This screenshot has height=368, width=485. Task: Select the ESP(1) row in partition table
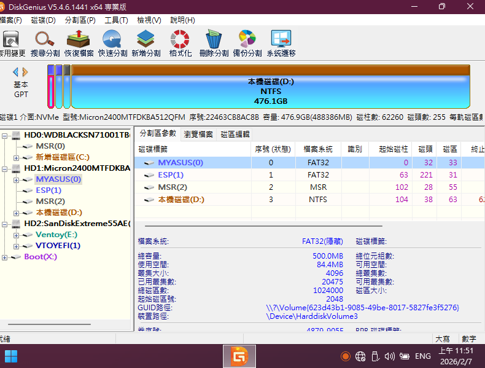pyautogui.click(x=309, y=175)
